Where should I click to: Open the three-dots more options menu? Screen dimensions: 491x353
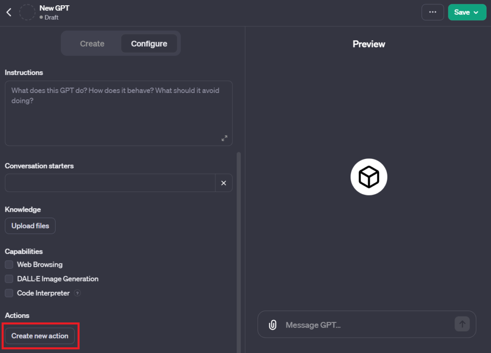(433, 12)
